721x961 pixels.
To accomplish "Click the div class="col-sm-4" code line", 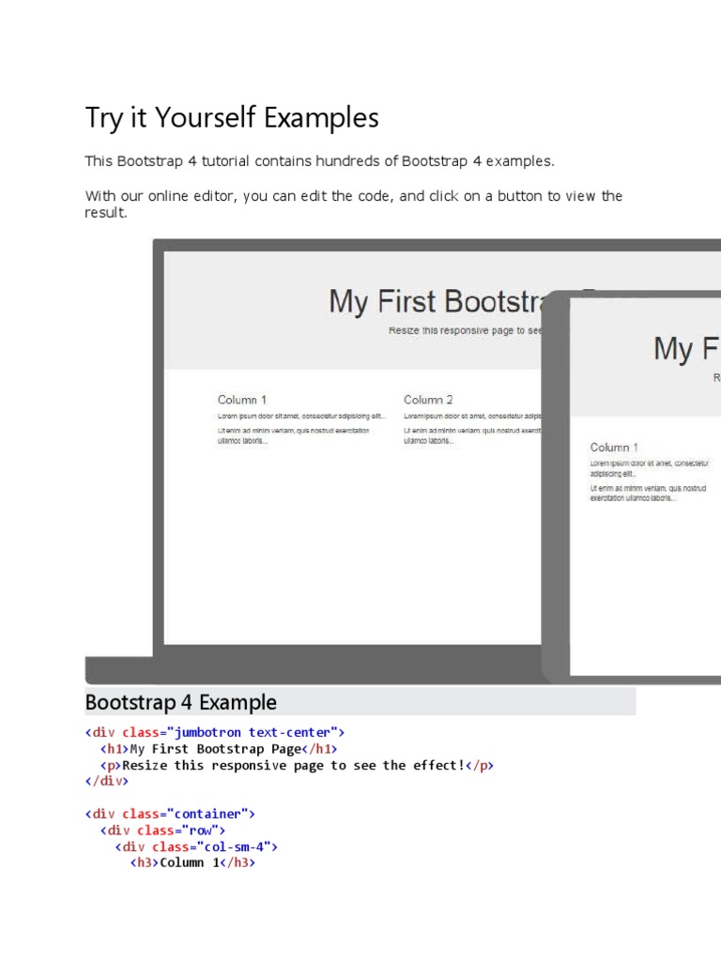I will [196, 847].
